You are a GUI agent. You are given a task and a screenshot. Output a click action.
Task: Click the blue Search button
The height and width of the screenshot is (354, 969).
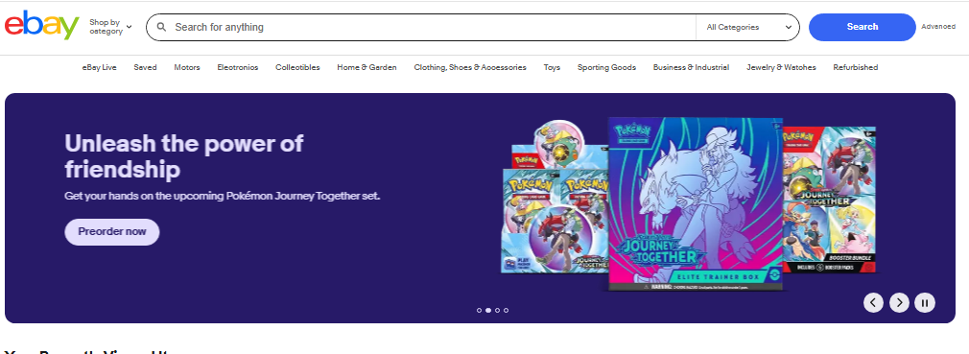863,27
